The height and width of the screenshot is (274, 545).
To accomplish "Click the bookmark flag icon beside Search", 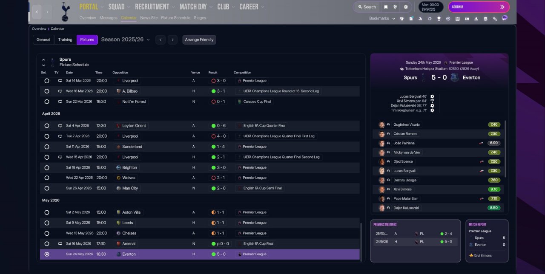I will (386, 7).
